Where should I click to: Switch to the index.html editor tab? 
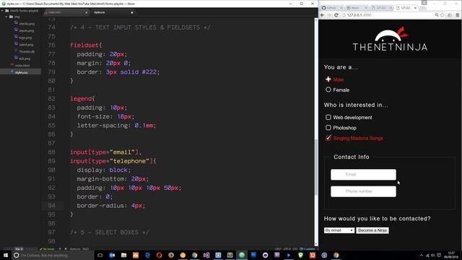(66, 12)
